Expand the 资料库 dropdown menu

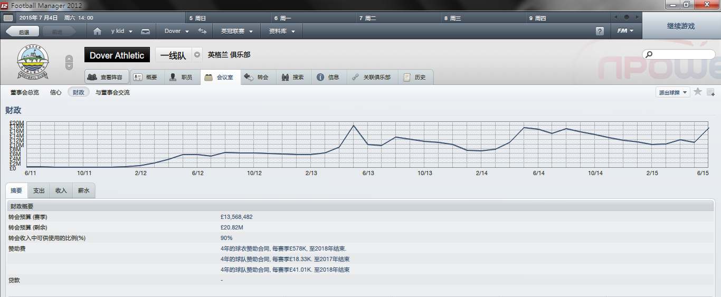(282, 31)
